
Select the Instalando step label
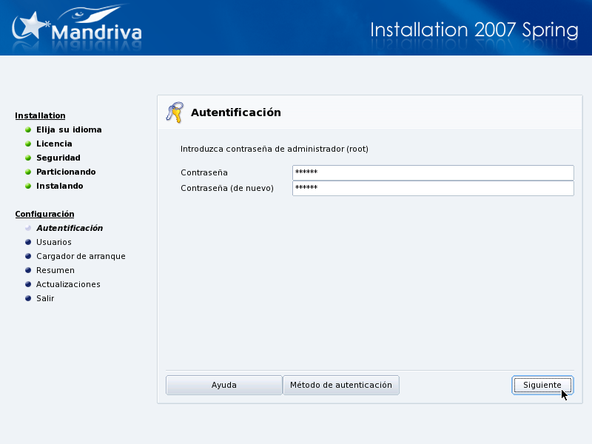pyautogui.click(x=59, y=186)
